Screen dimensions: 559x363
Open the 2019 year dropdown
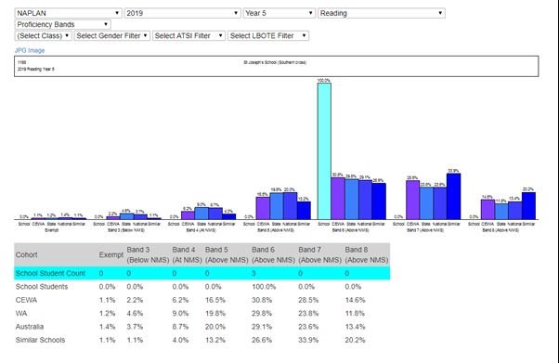pyautogui.click(x=182, y=13)
